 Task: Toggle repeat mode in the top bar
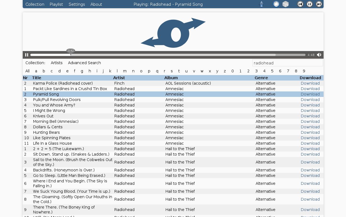click(276, 4)
